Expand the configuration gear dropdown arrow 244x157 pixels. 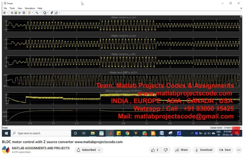tap(7, 13)
